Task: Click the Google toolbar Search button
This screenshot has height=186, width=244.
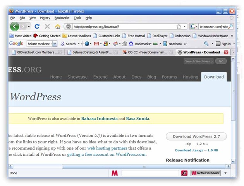Action: click(69, 44)
